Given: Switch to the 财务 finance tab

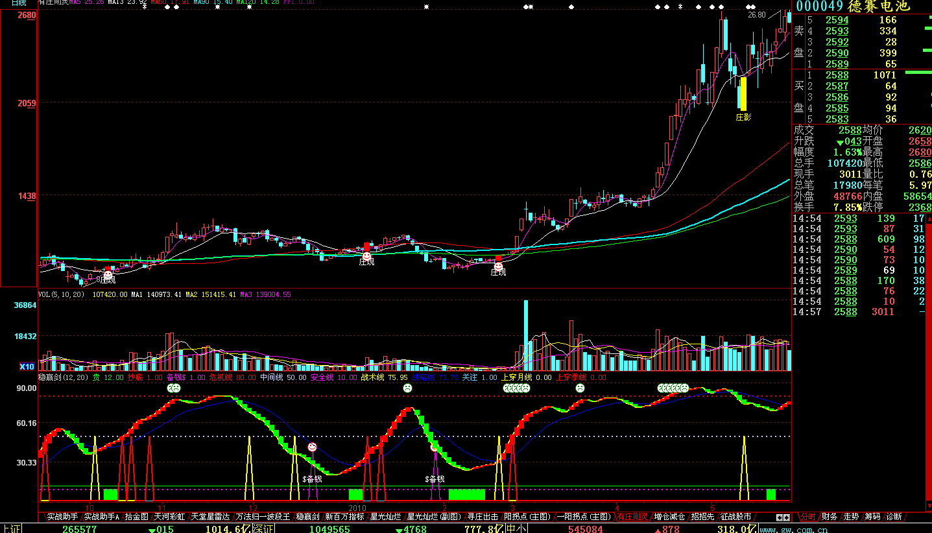Looking at the screenshot, I should click(x=829, y=517).
